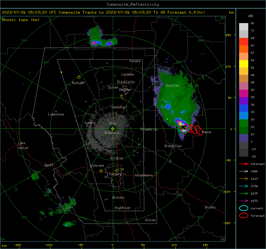Click the HighRiver city label
The image size is (266, 249).
pyautogui.click(x=123, y=208)
